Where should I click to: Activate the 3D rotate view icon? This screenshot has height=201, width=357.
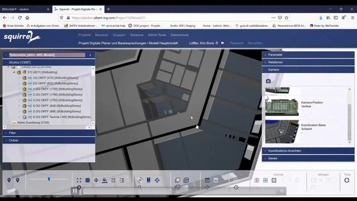tap(140, 180)
